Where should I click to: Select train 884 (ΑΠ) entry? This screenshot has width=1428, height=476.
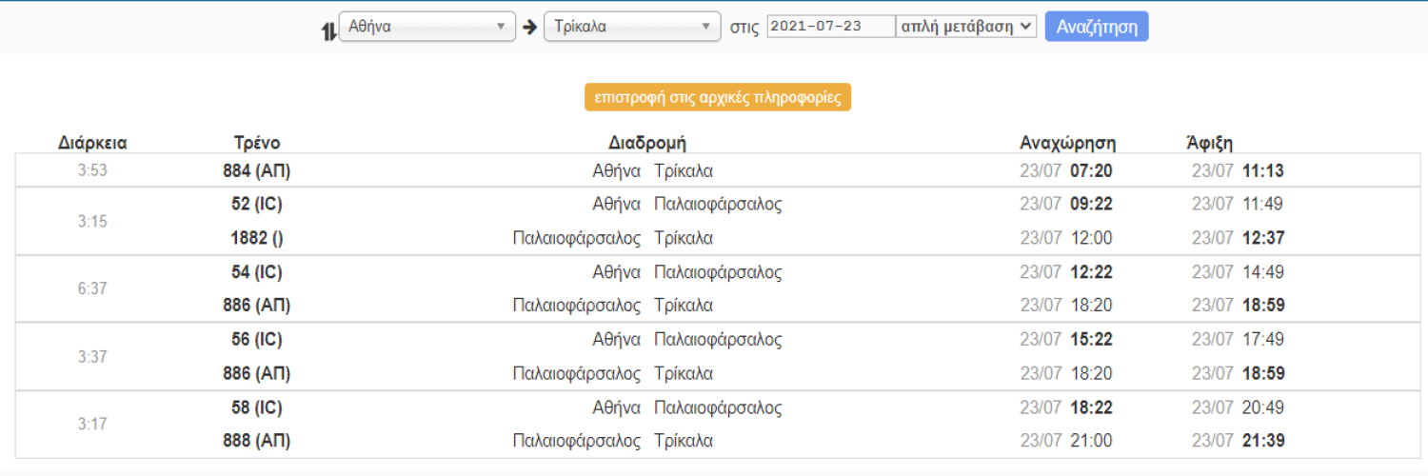click(x=257, y=171)
